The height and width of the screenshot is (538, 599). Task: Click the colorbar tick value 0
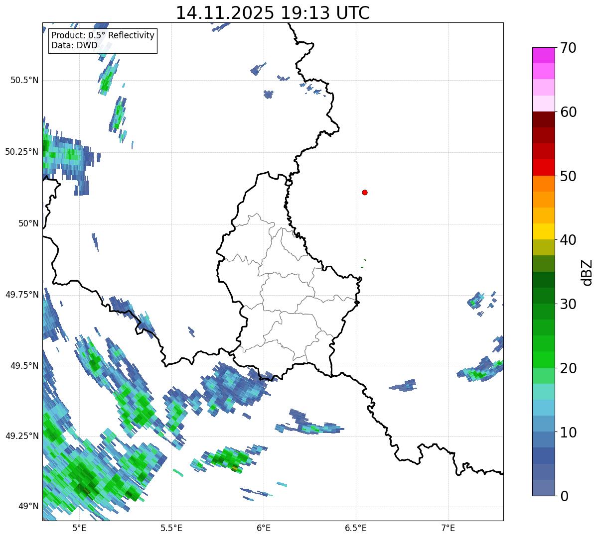(564, 496)
